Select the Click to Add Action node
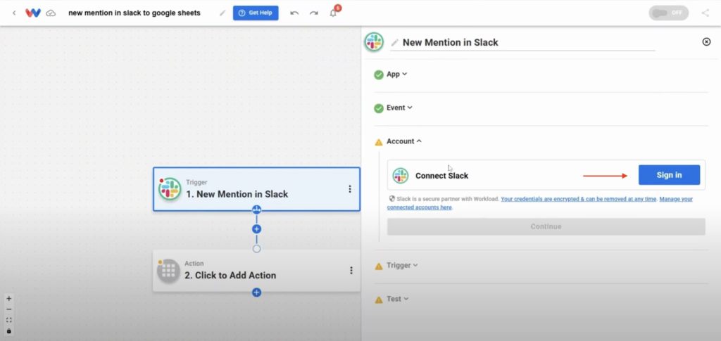This screenshot has height=341, width=721. point(256,271)
